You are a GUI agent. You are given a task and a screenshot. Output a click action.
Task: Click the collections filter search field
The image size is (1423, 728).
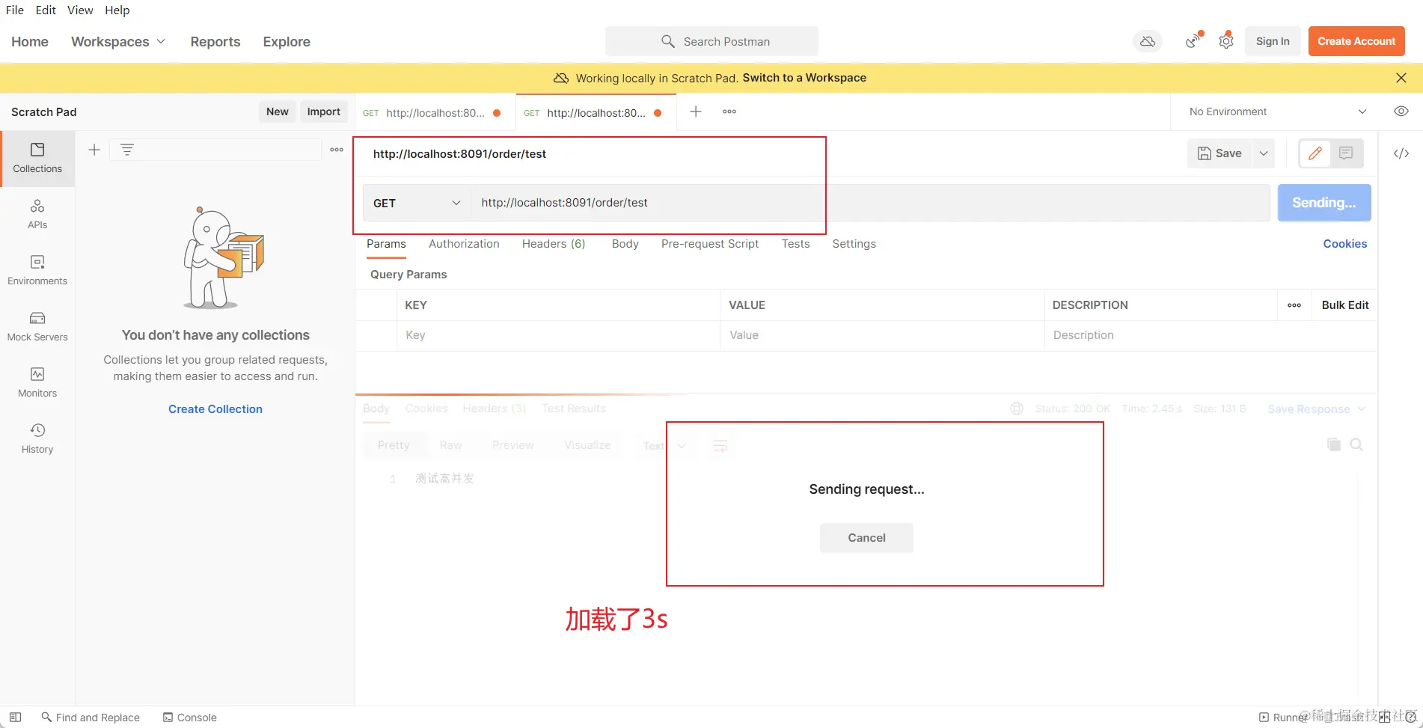pos(217,150)
